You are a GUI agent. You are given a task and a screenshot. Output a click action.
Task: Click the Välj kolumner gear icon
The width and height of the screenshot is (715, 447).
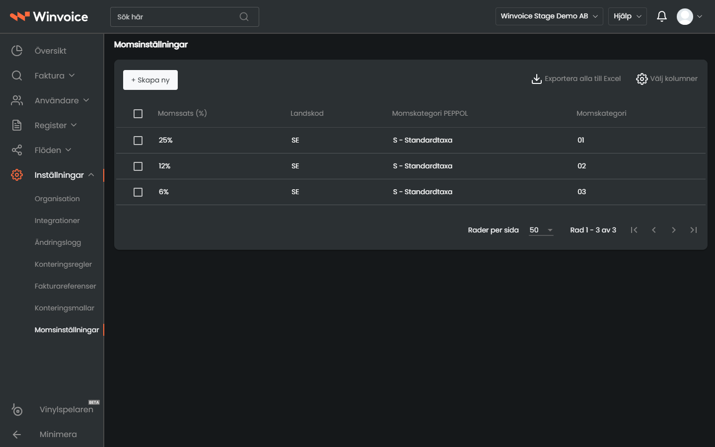[642, 79]
